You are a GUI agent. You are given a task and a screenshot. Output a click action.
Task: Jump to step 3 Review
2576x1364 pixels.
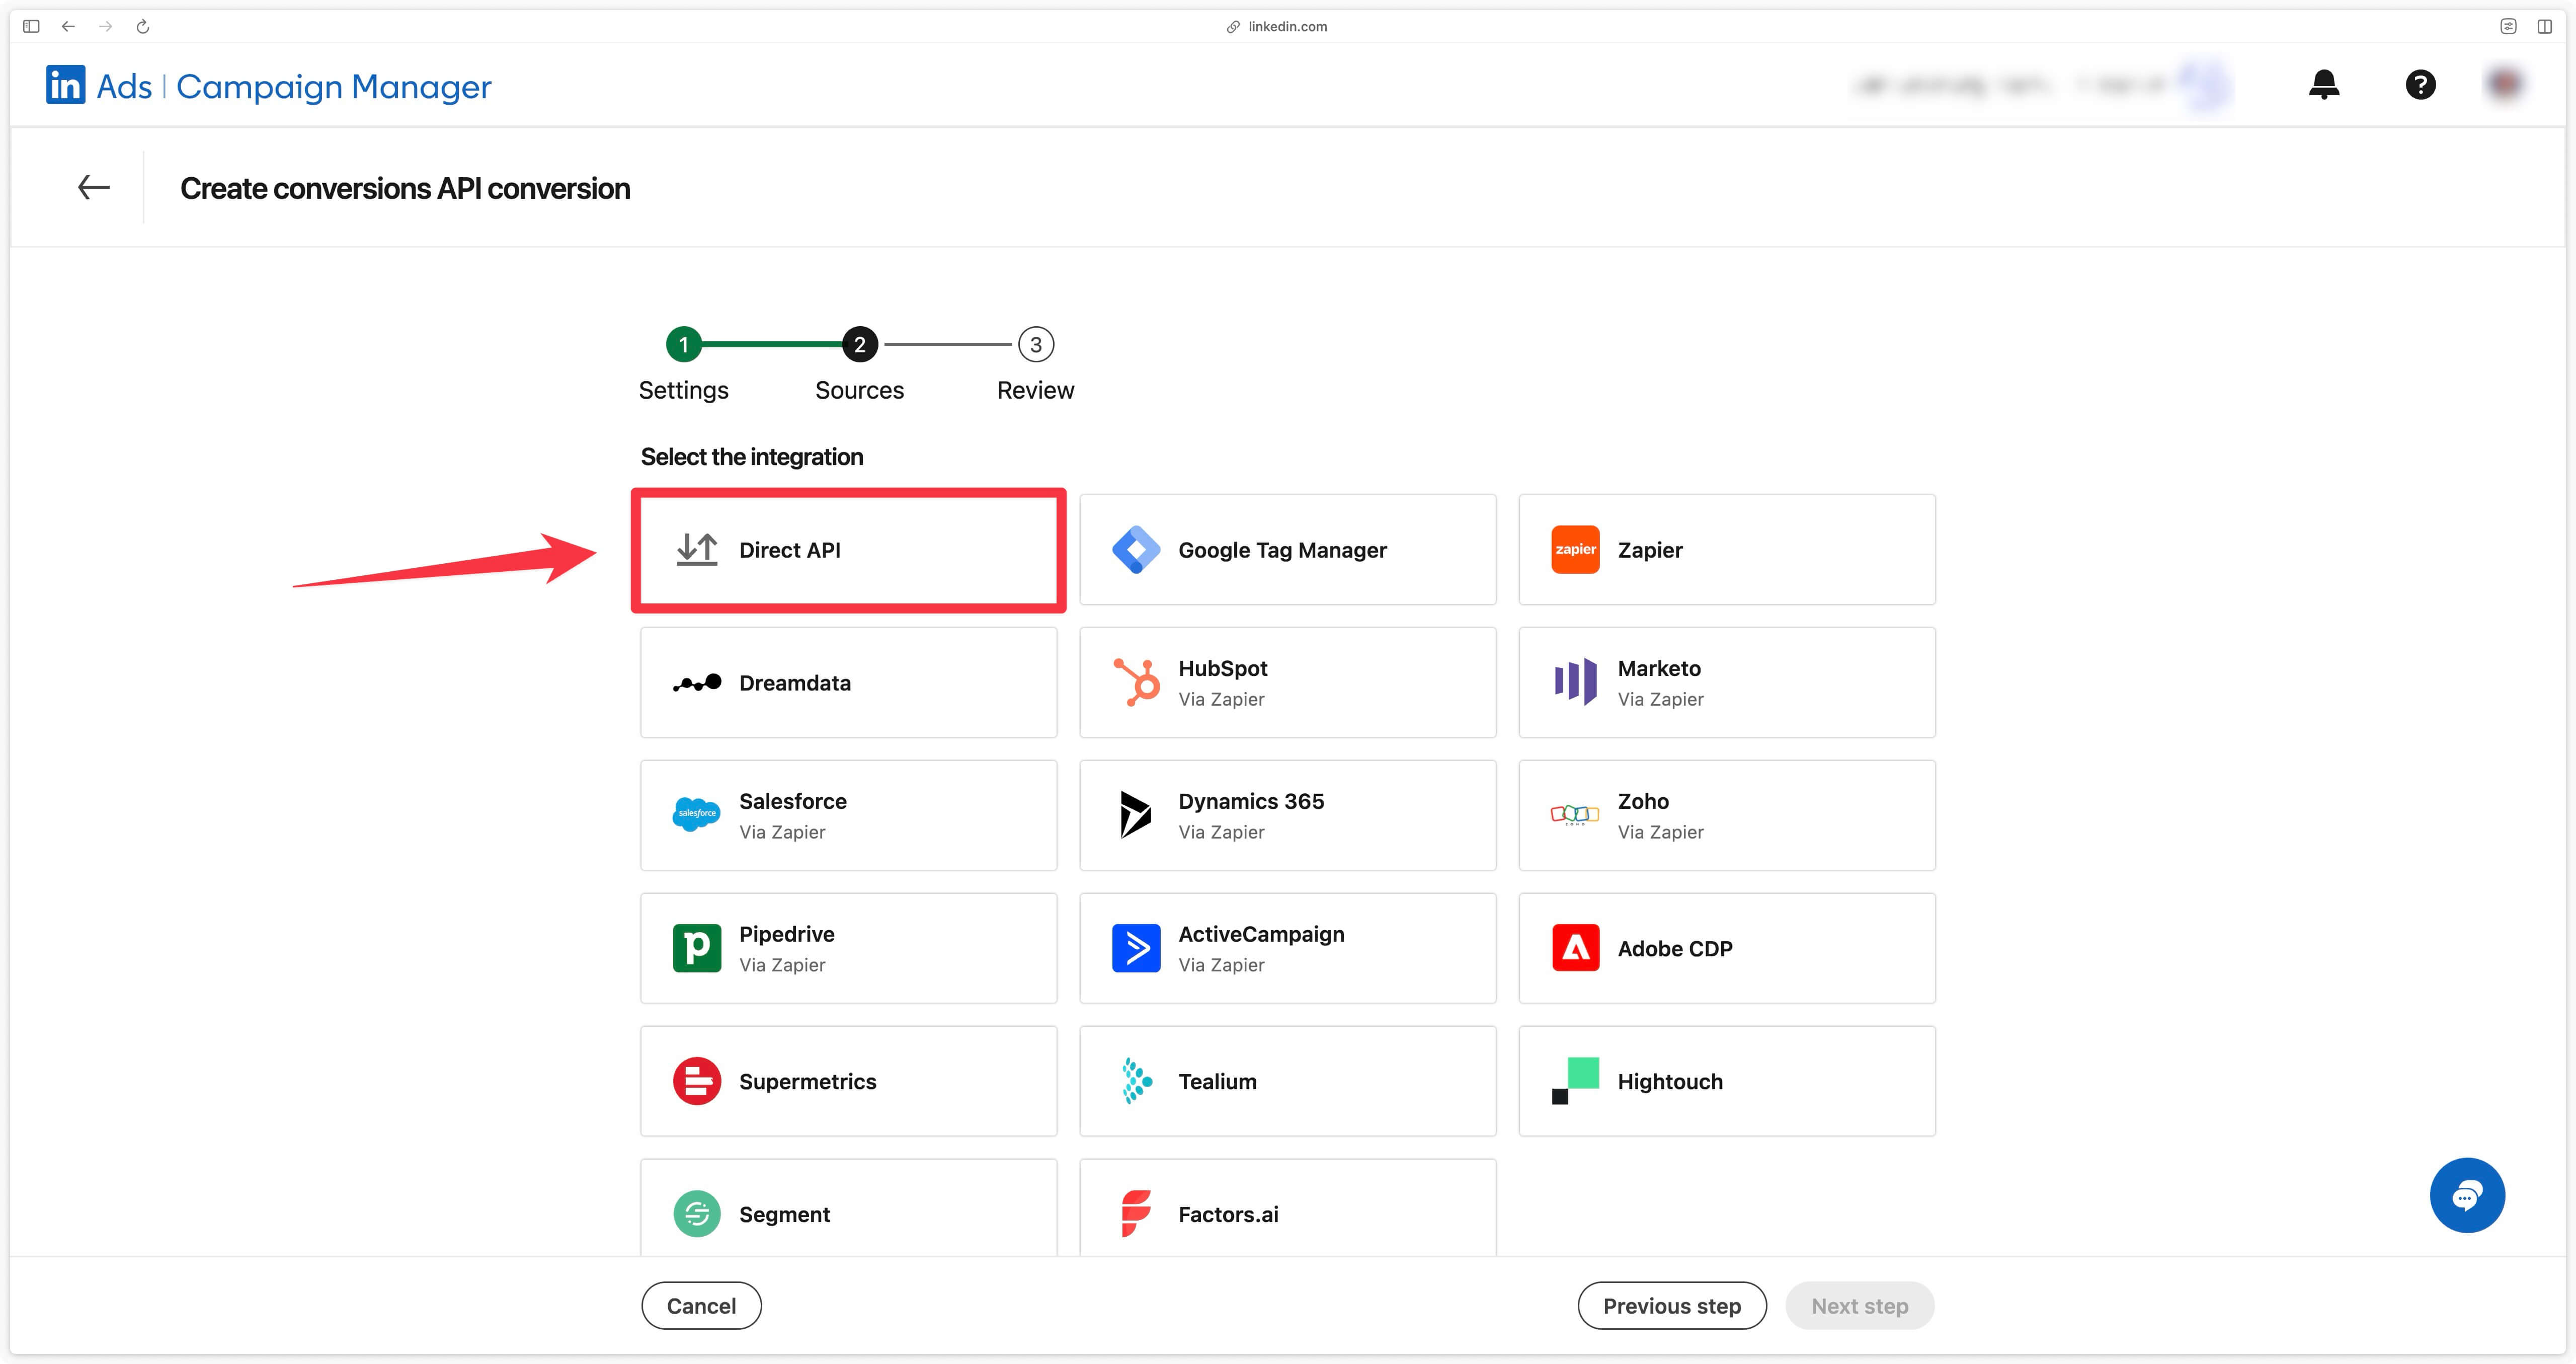[1036, 345]
